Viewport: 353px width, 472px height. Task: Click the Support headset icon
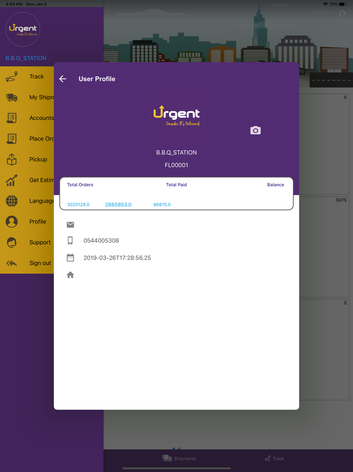coord(12,242)
